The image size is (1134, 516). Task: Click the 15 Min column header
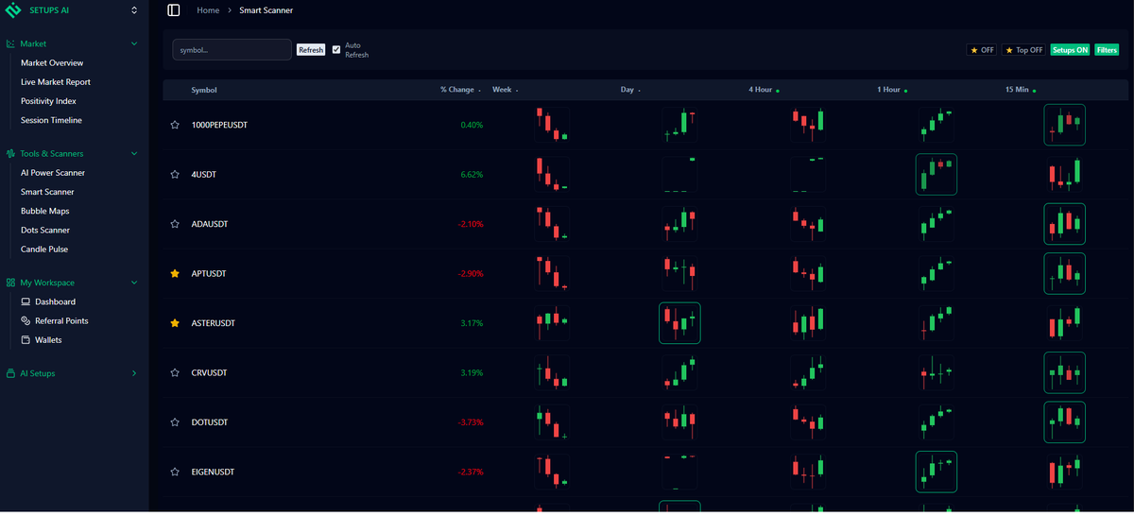coord(1020,90)
